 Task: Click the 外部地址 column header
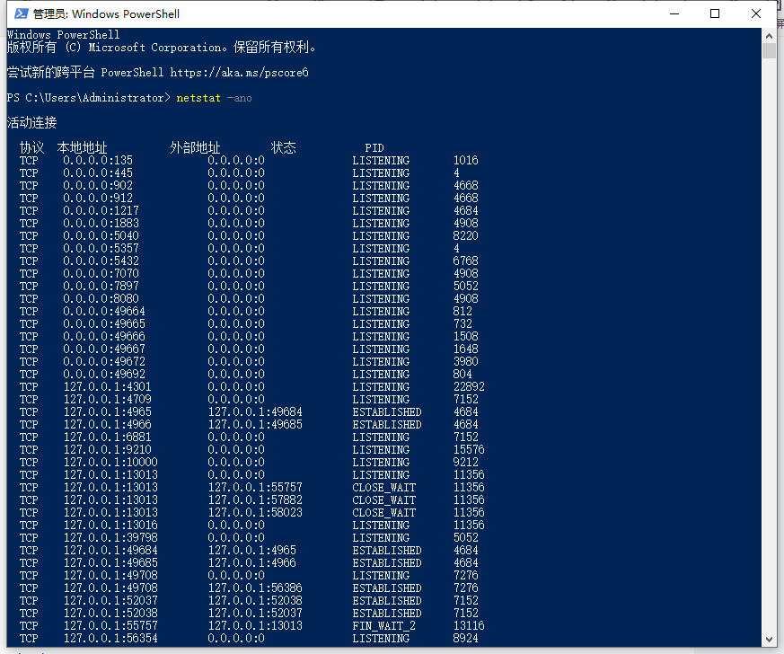tap(195, 148)
